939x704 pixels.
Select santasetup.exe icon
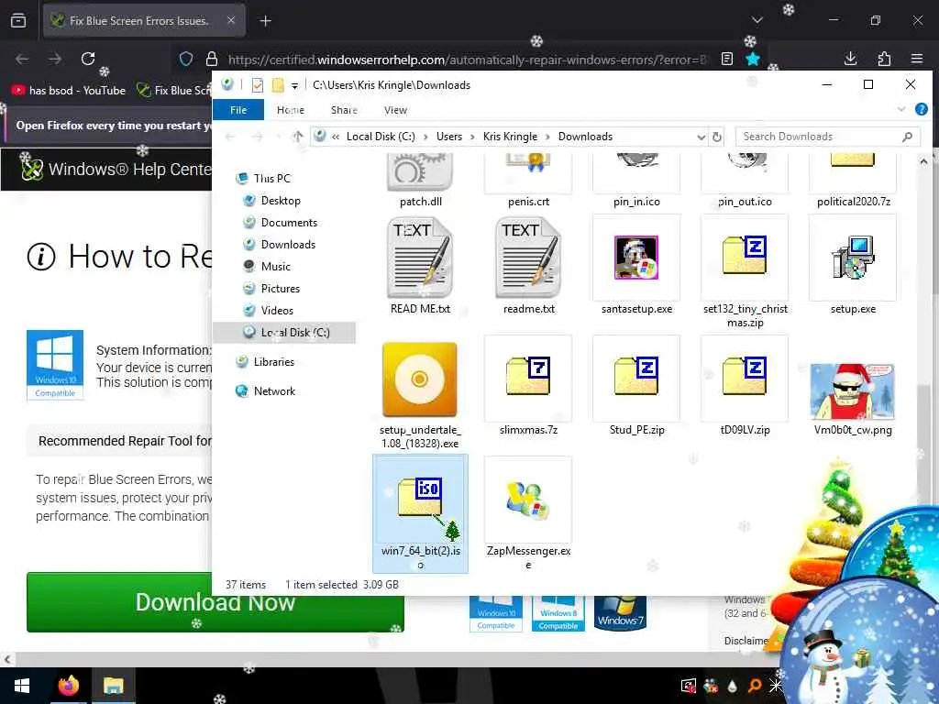[636, 258]
